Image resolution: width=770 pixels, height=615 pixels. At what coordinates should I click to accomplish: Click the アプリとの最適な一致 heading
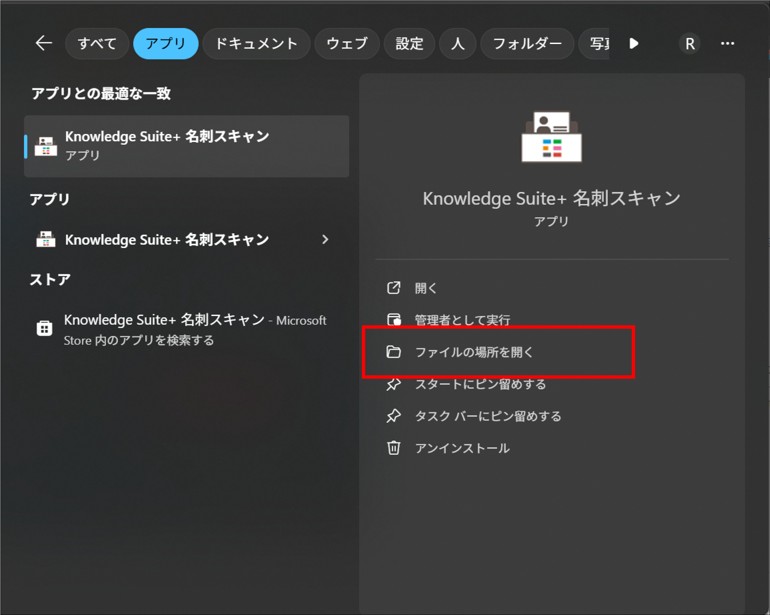101,93
